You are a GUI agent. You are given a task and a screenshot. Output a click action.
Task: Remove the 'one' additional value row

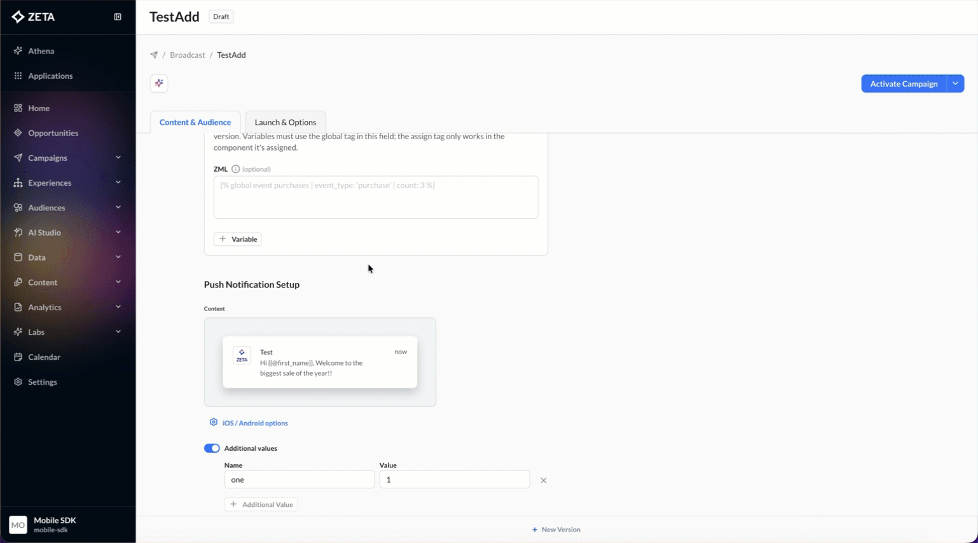point(544,481)
